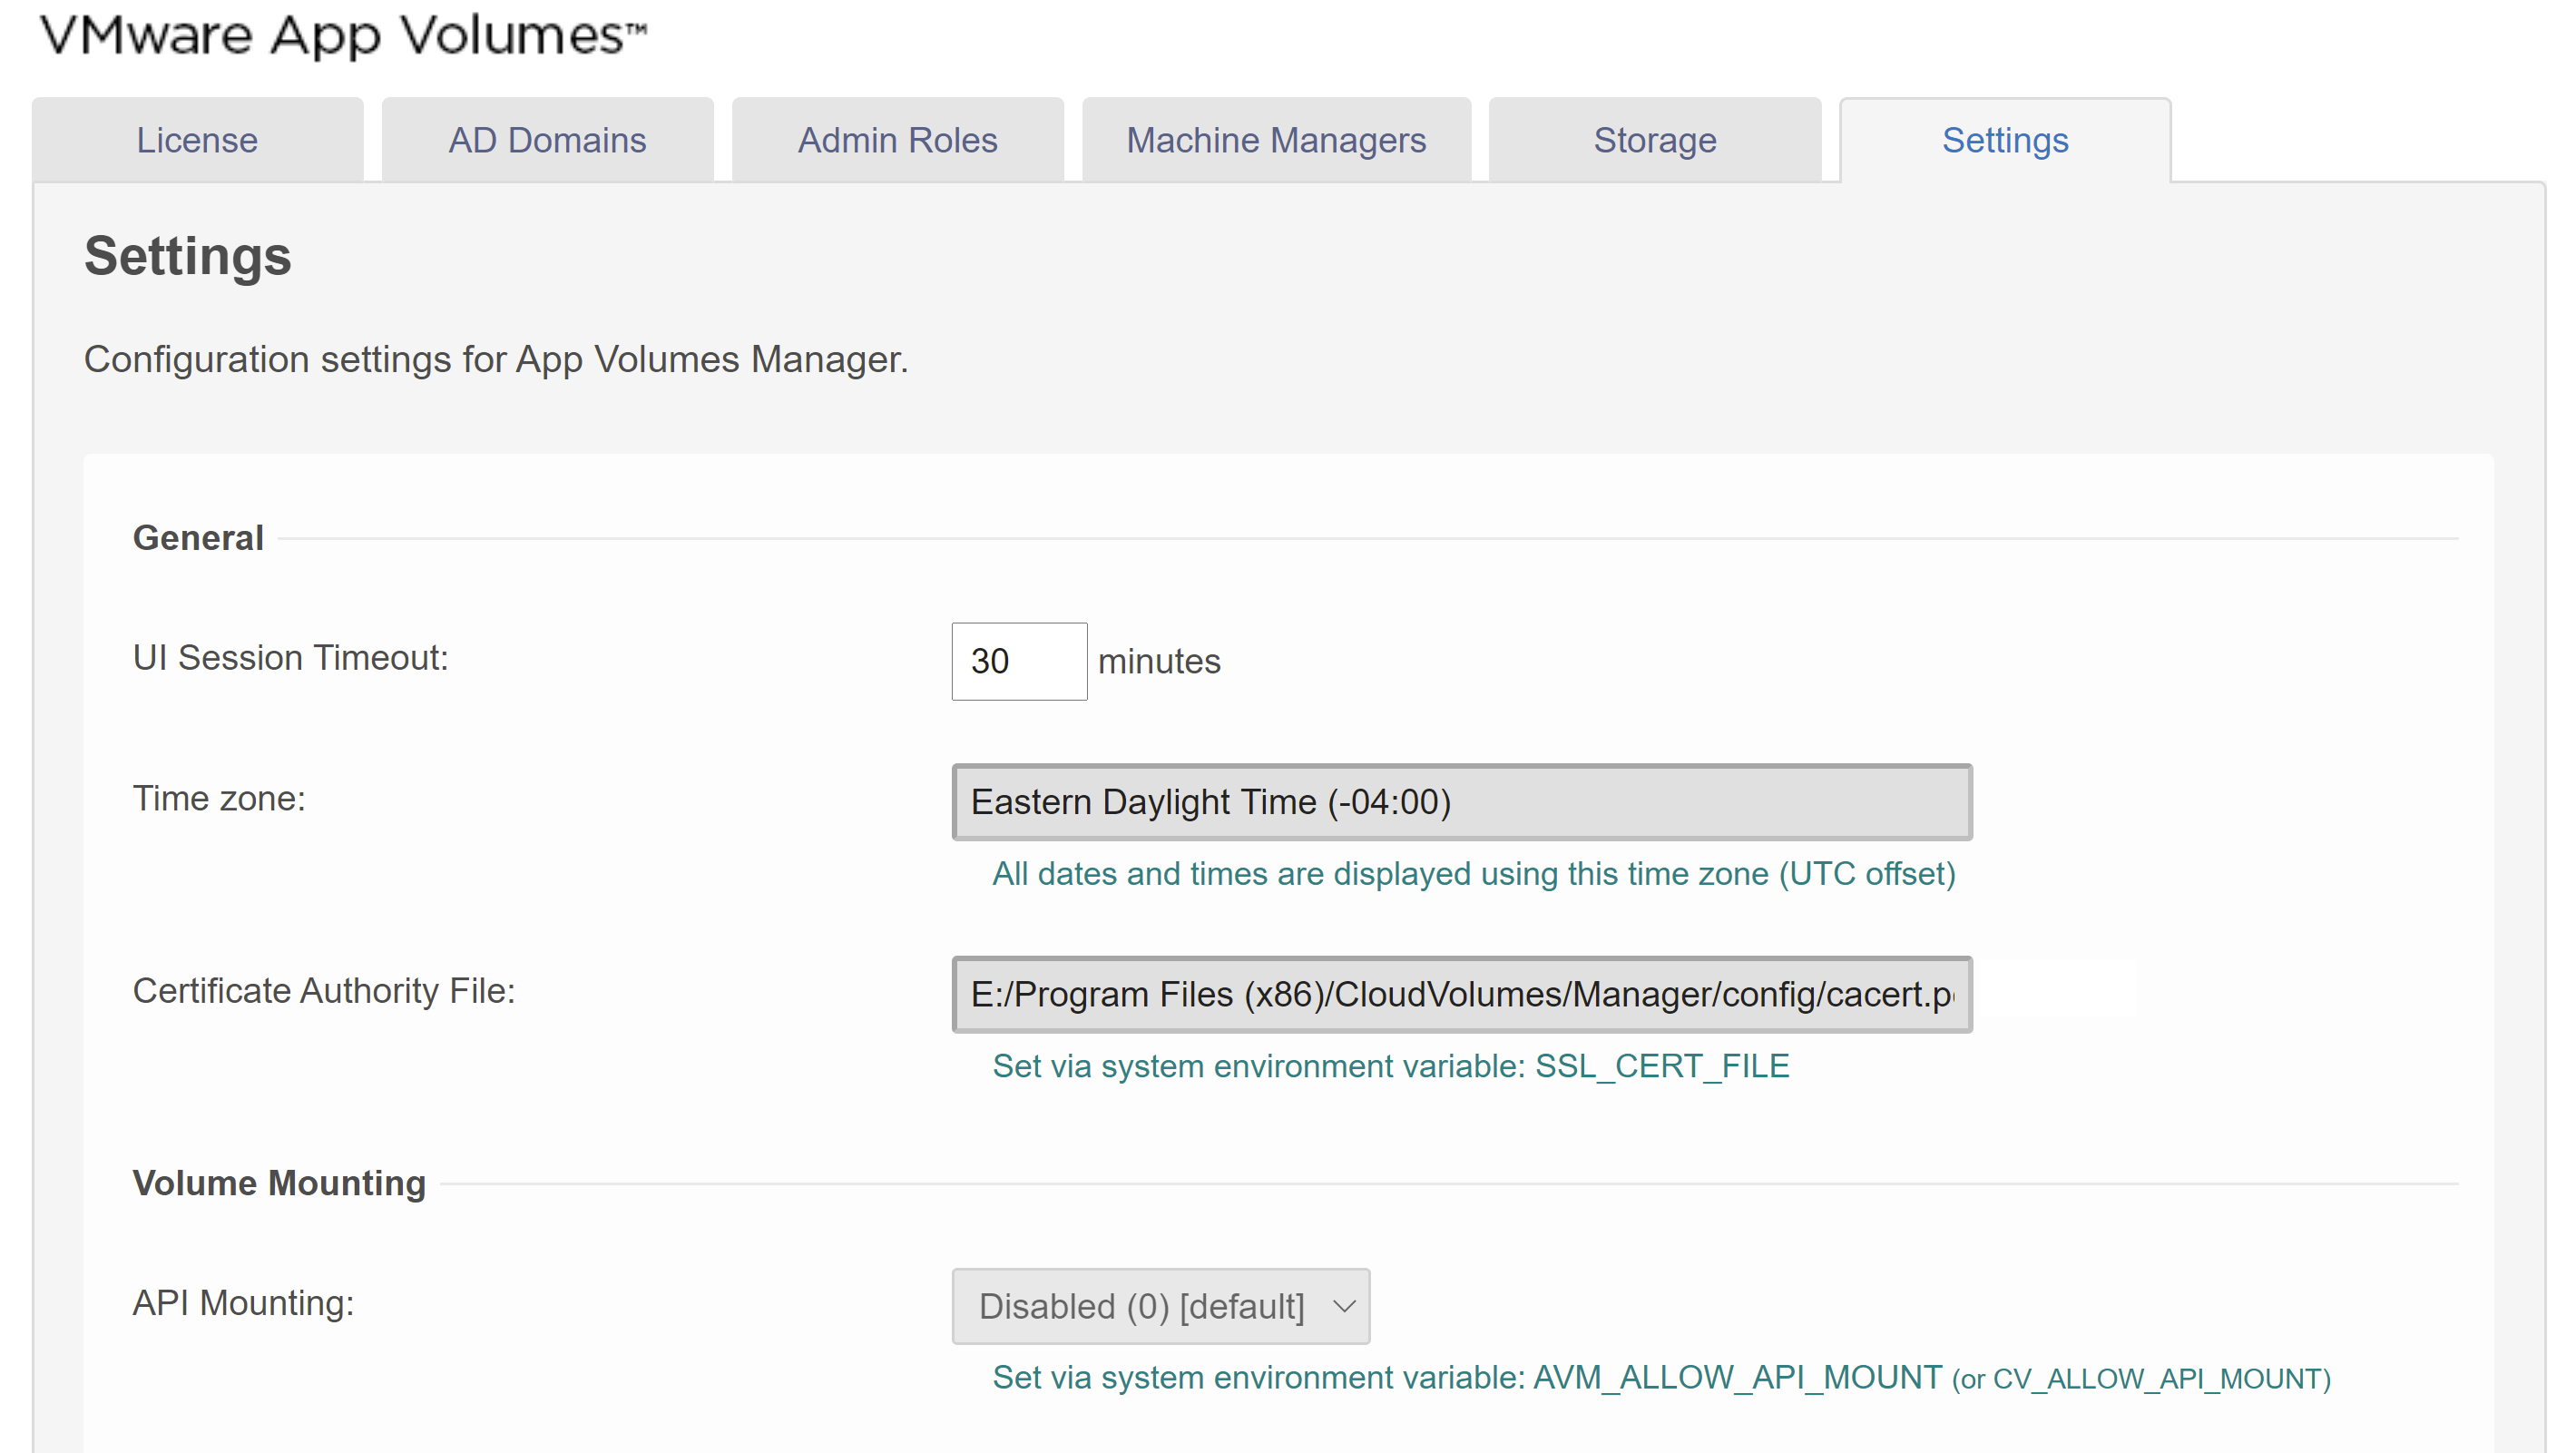The image size is (2576, 1453).
Task: Click the Settings tab
Action: [x=2005, y=140]
